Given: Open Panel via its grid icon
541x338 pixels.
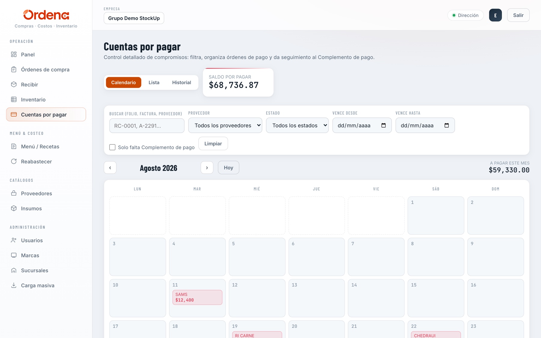Looking at the screenshot, I should coord(14,54).
